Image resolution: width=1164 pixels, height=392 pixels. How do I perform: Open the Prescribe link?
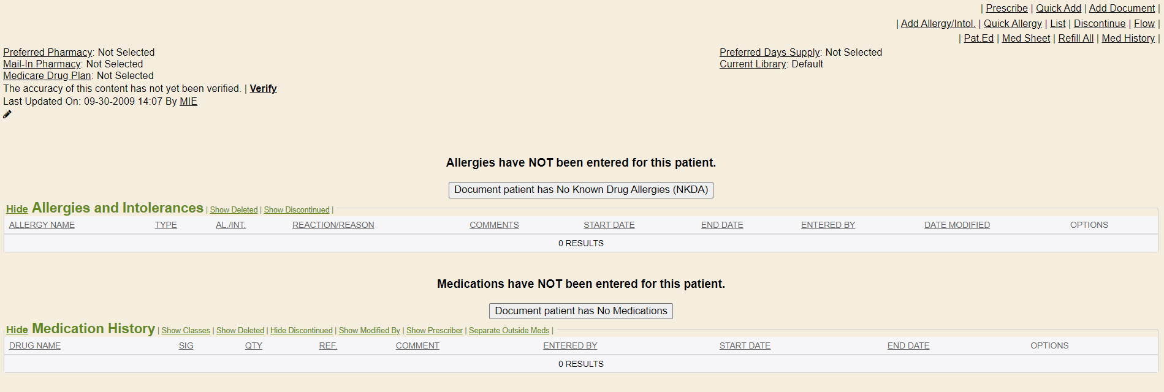pos(1006,9)
